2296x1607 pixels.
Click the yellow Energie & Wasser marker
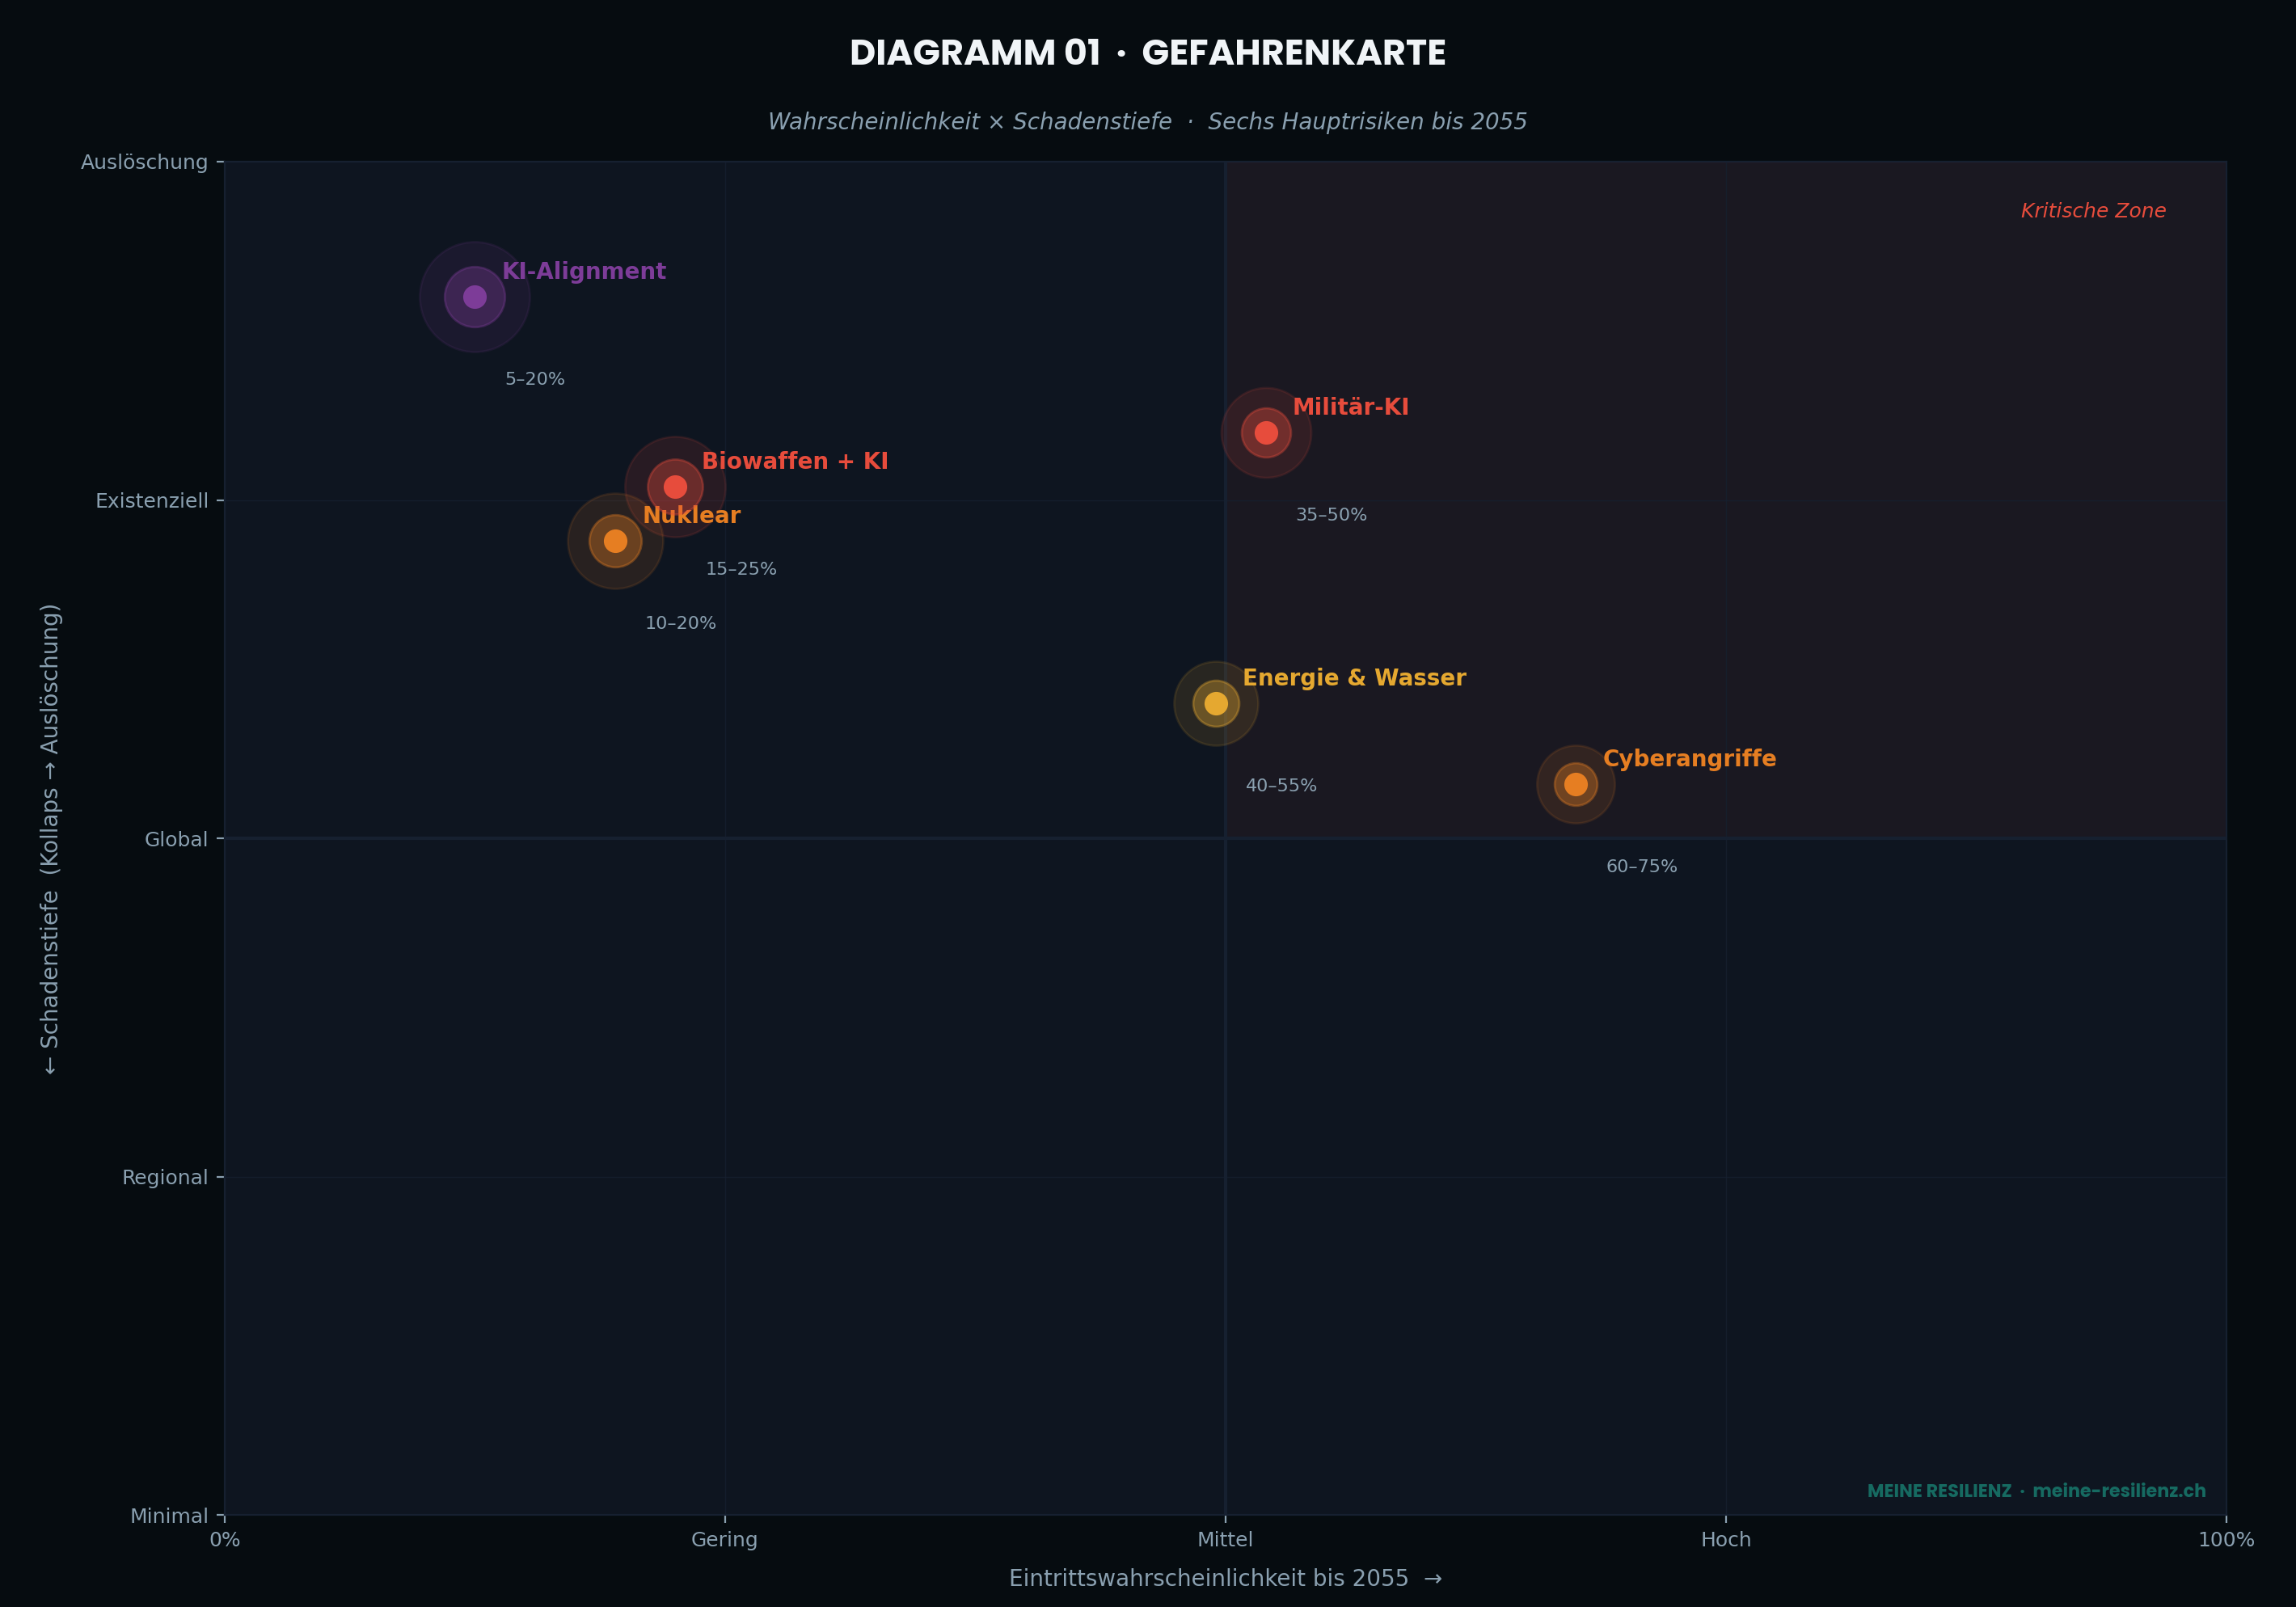point(1215,703)
